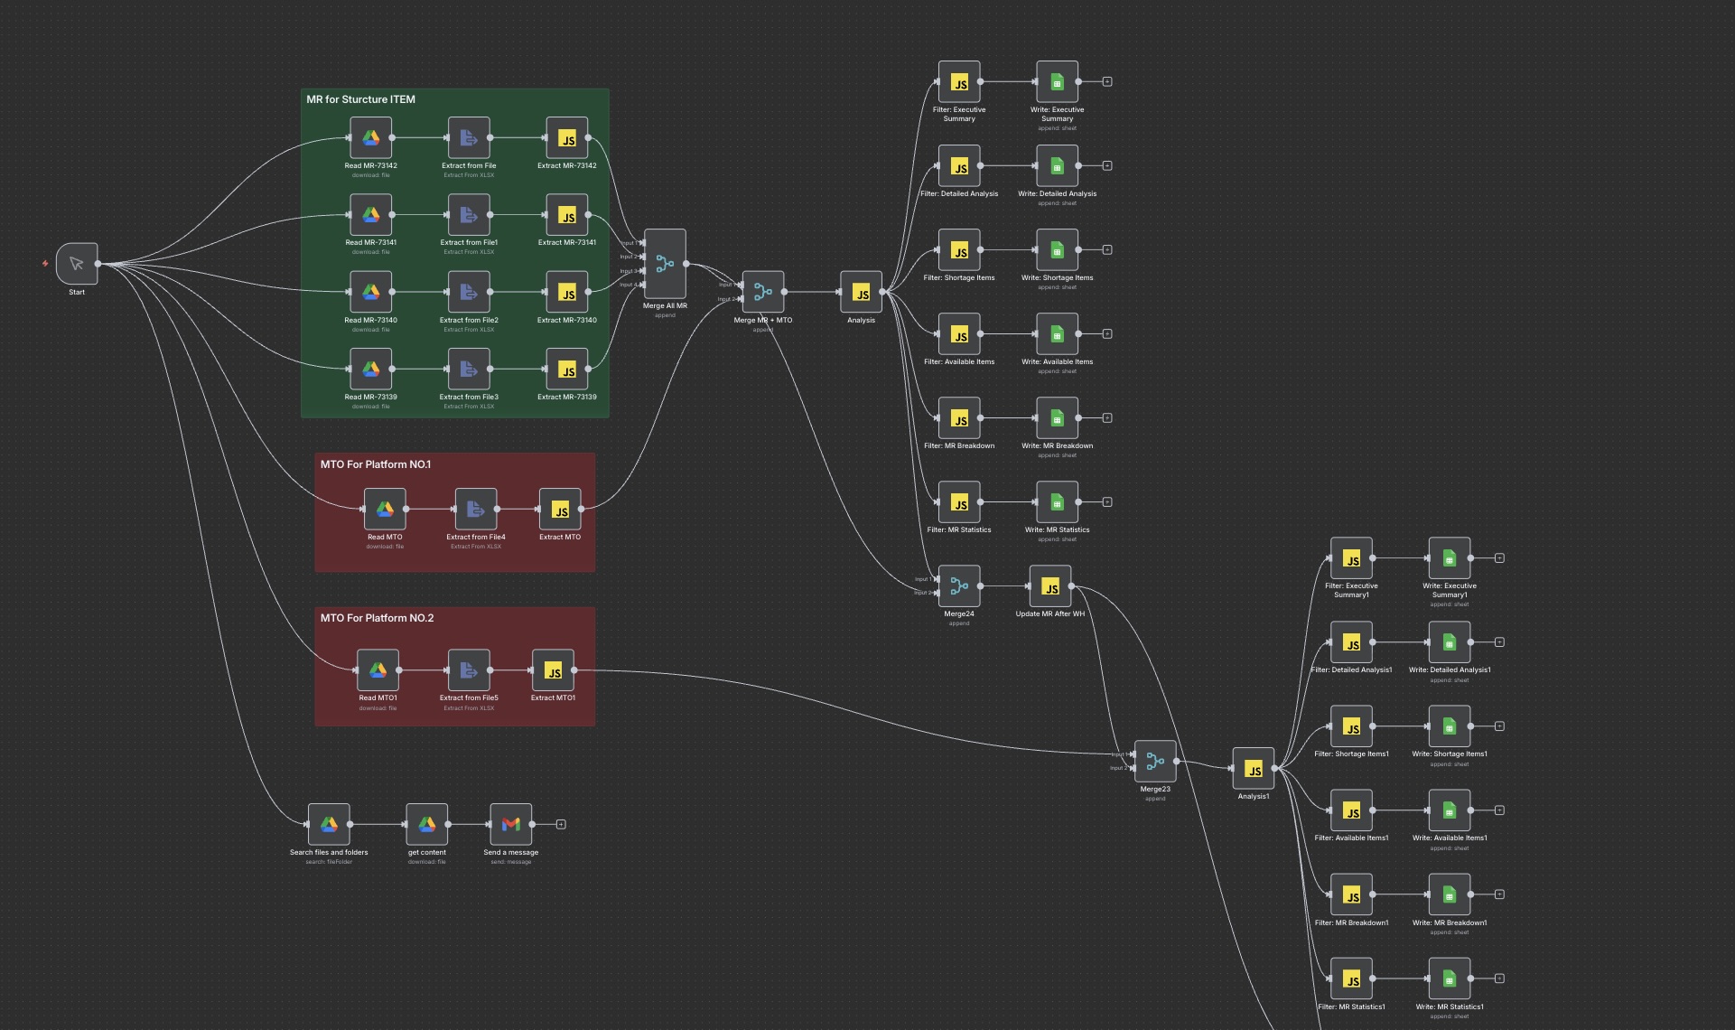Click the Search files and folders node
This screenshot has width=1735, height=1030.
tap(329, 824)
